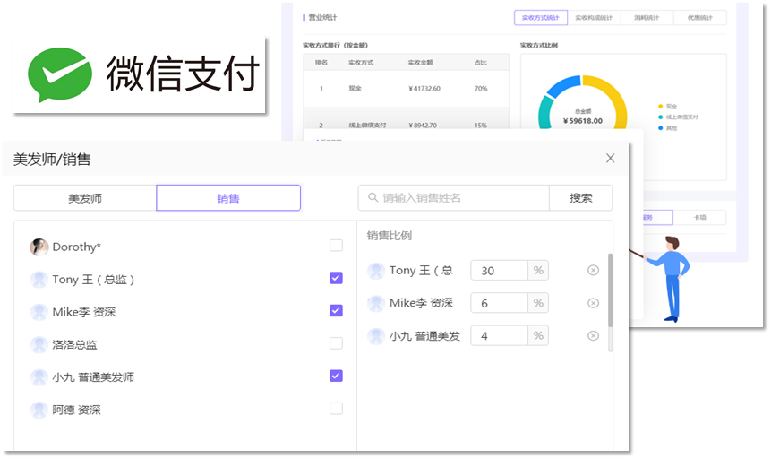Image resolution: width=771 pixels, height=459 pixels.
Task: Click the 营业统计 section heading
Action: click(x=322, y=18)
